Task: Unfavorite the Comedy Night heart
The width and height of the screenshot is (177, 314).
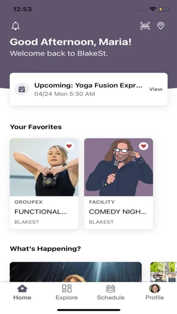Action: coord(143,146)
